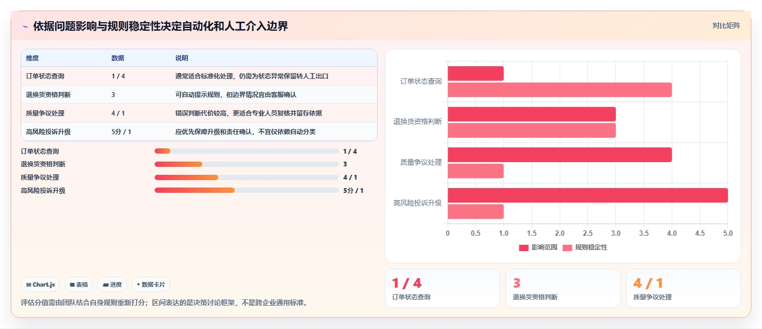Click the lightning icon before the title

[x=25, y=26]
